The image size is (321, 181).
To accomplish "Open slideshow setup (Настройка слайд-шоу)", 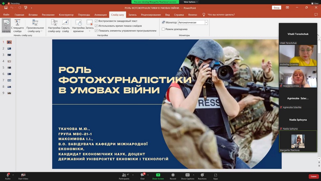I will [x=54, y=23].
